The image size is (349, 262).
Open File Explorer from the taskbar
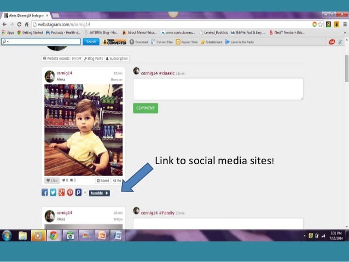point(22,236)
